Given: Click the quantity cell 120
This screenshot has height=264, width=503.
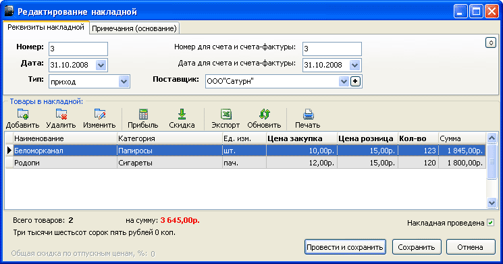Looking at the screenshot, I should pyautogui.click(x=419, y=163).
